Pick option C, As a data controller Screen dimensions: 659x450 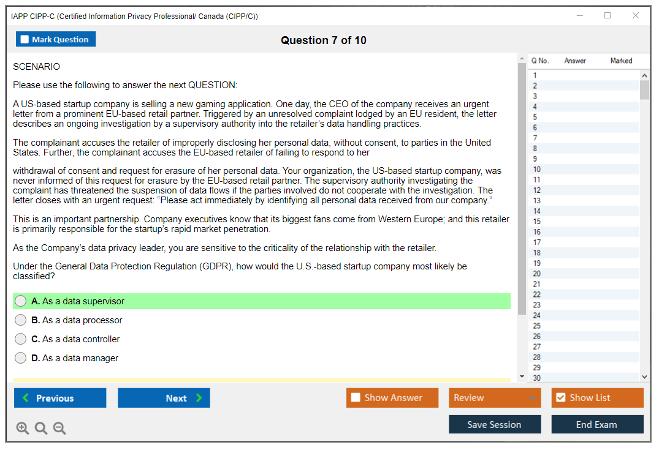coord(21,339)
